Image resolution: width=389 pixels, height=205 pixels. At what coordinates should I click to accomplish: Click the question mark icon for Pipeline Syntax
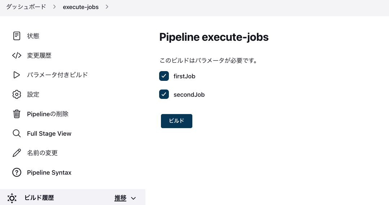click(17, 173)
